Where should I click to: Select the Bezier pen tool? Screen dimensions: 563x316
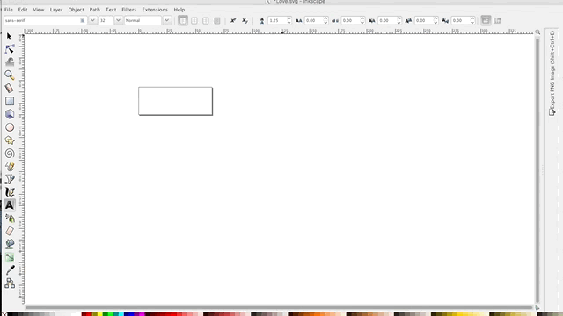(x=10, y=179)
